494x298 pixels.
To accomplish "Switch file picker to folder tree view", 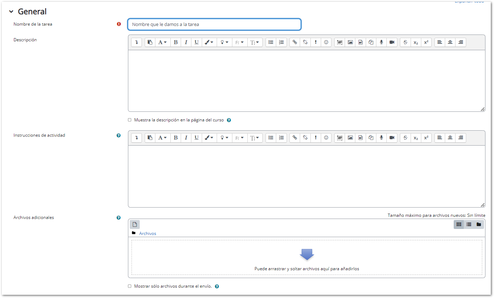I will point(479,224).
